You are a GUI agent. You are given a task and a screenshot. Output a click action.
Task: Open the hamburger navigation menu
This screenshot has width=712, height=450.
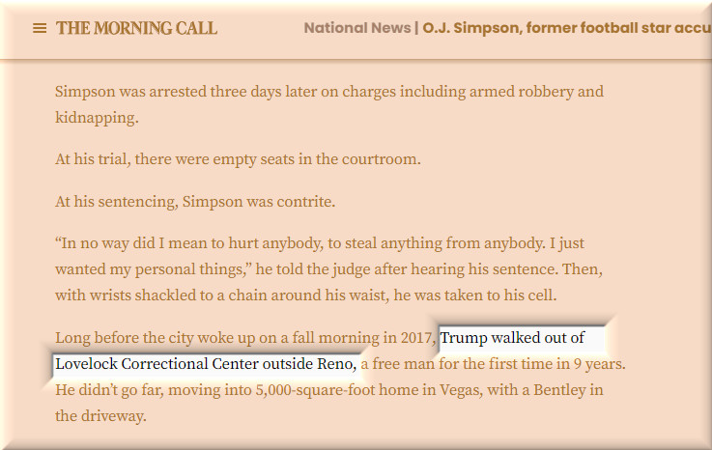pos(40,28)
